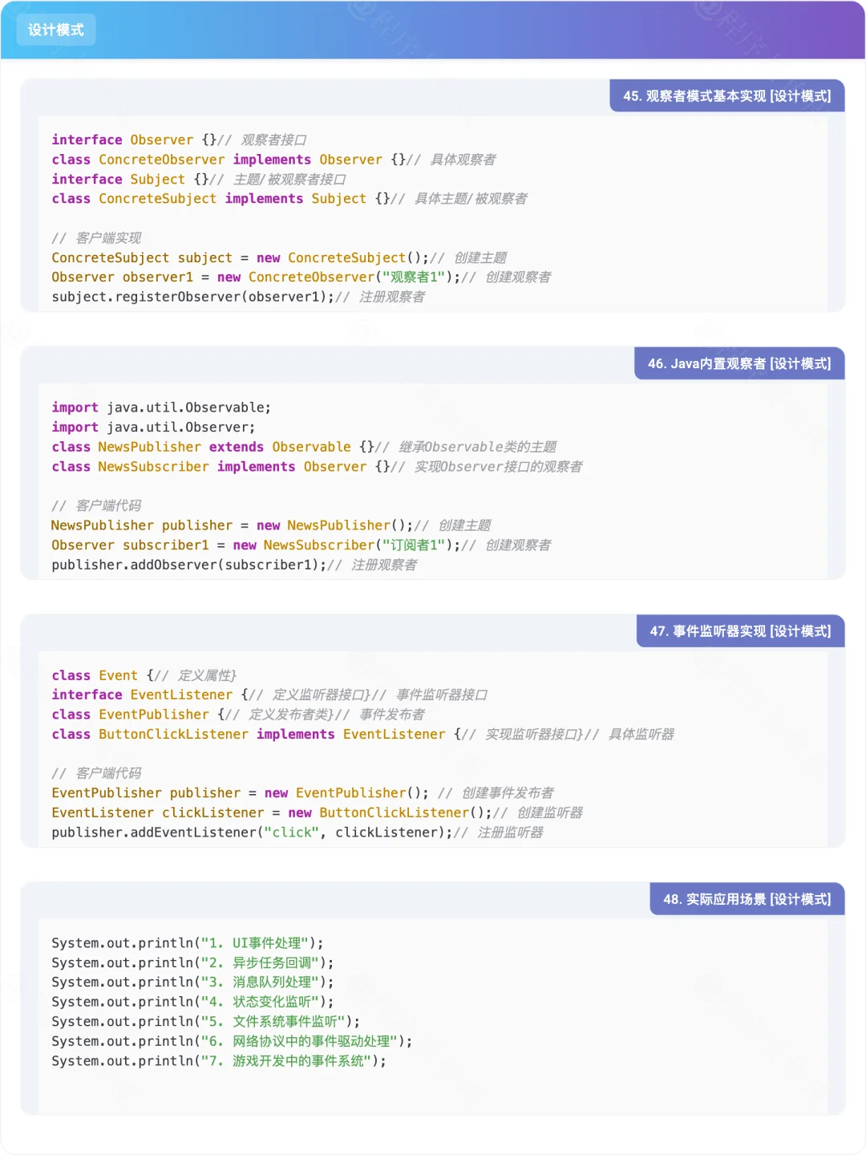This screenshot has width=866, height=1155.
Task: Click line 'class NewsSubscriber implements Observer {}'
Action: pyautogui.click(x=318, y=466)
